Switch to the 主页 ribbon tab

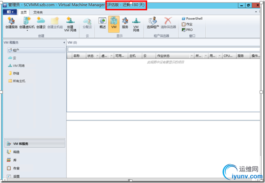click(x=23, y=12)
